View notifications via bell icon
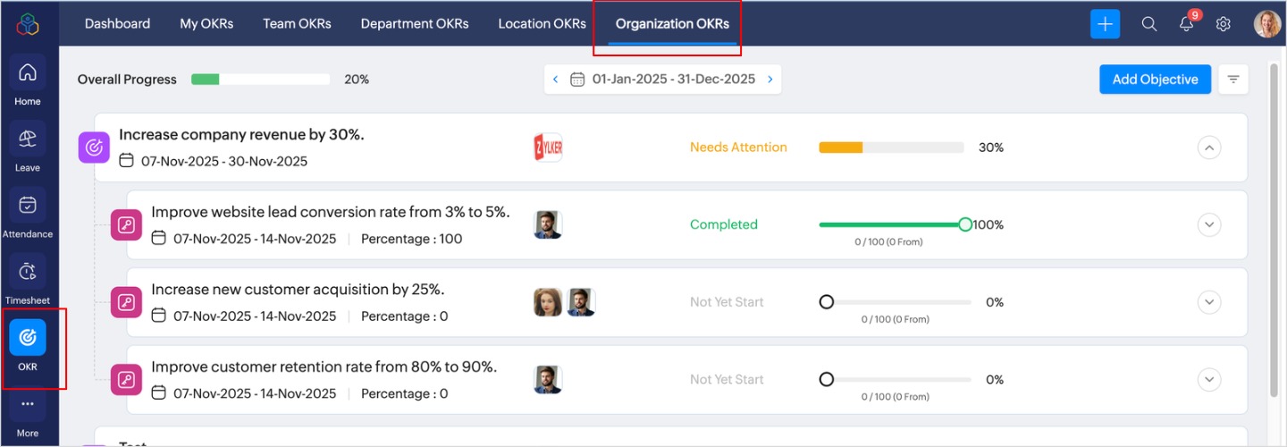1287x447 pixels. coord(1187,24)
